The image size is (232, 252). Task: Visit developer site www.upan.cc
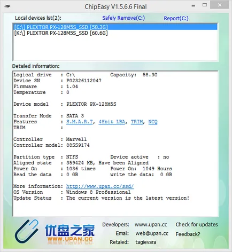151,225
